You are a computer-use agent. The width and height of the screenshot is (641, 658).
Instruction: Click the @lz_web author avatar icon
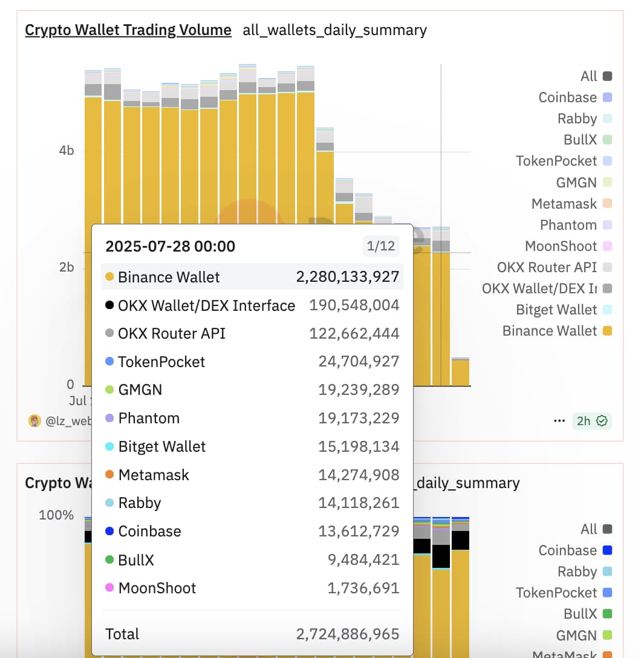pyautogui.click(x=34, y=421)
